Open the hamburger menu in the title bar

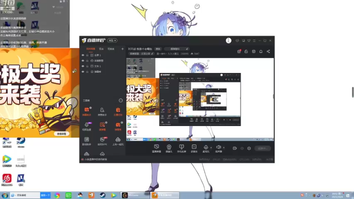click(x=254, y=41)
